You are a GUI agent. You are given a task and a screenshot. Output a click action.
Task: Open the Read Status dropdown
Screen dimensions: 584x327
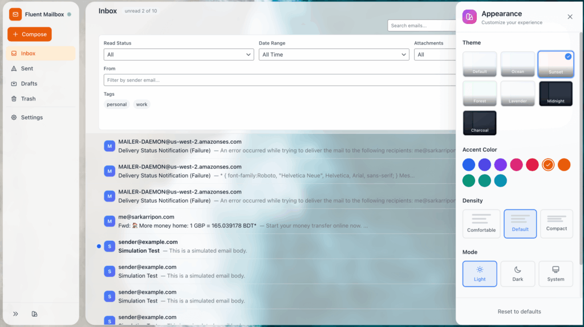point(179,55)
